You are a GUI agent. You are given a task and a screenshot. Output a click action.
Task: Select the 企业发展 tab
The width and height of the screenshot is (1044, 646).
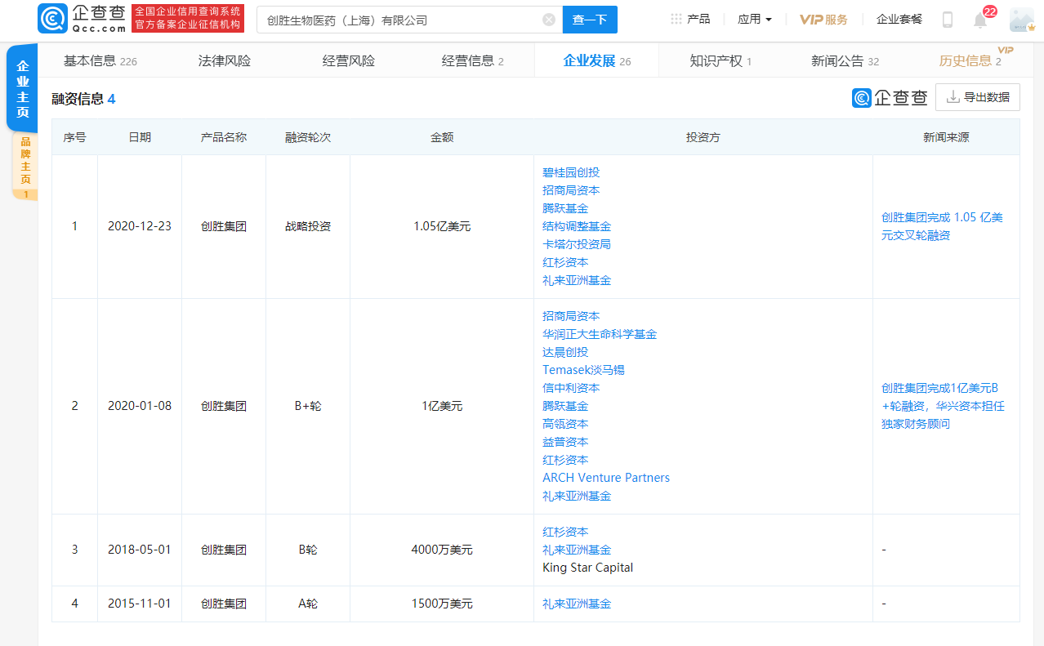click(597, 60)
